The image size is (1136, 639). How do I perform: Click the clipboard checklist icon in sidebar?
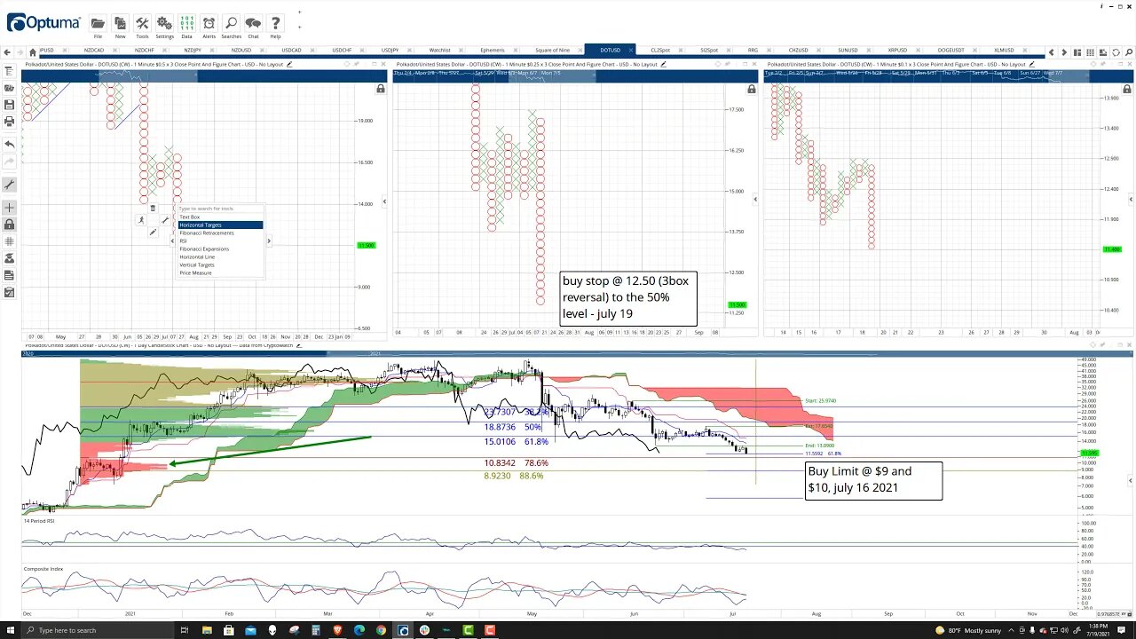tap(10, 292)
